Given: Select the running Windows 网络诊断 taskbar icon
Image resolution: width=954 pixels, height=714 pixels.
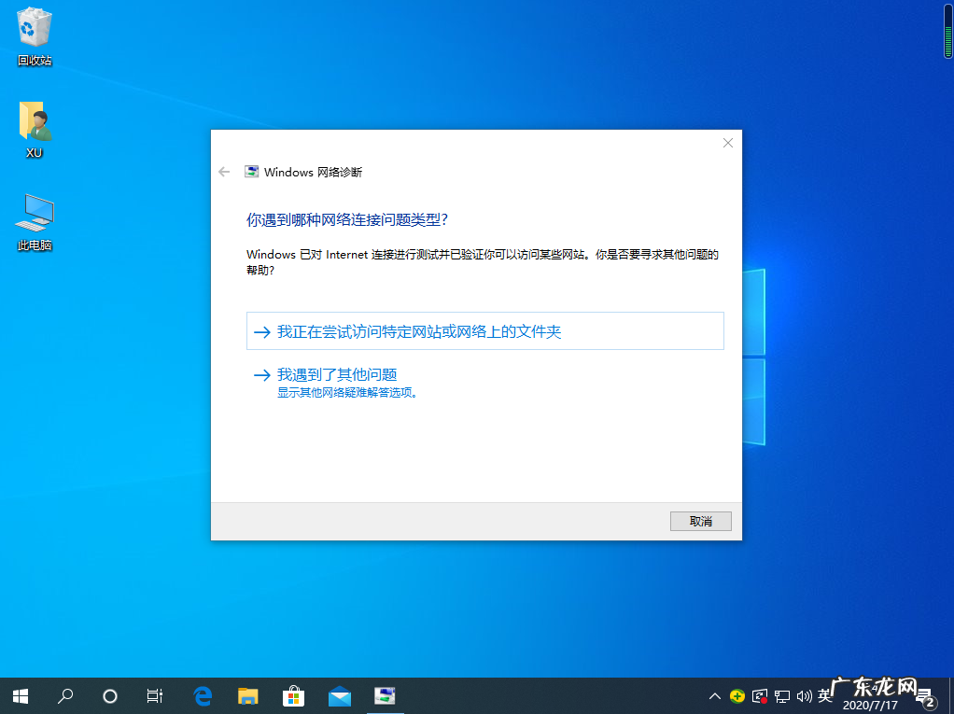Looking at the screenshot, I should [x=385, y=696].
